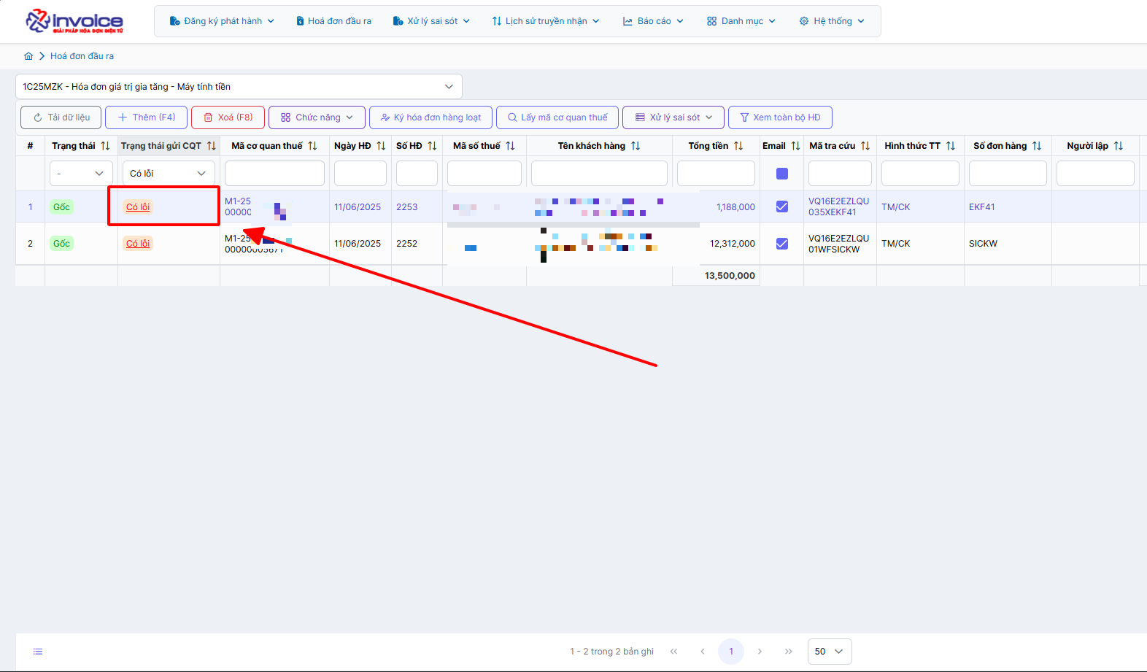Image resolution: width=1147 pixels, height=672 pixels.
Task: Jump to last page arrow
Action: tap(788, 652)
